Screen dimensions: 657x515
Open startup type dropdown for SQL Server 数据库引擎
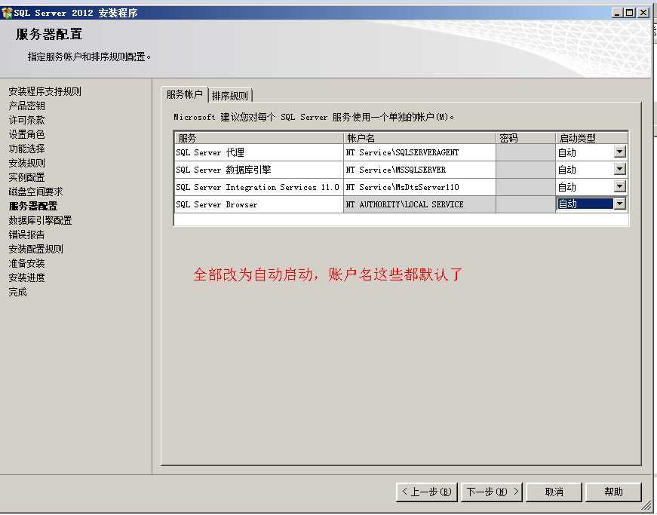(620, 169)
